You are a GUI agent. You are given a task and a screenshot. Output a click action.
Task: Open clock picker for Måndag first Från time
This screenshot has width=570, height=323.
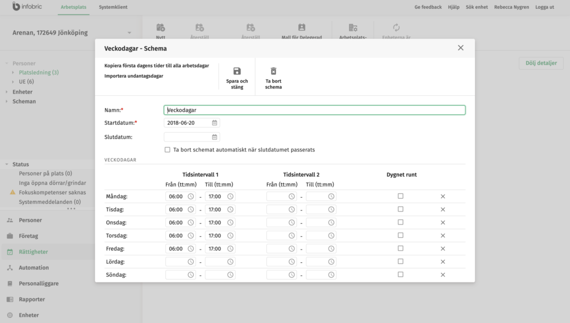coord(191,197)
